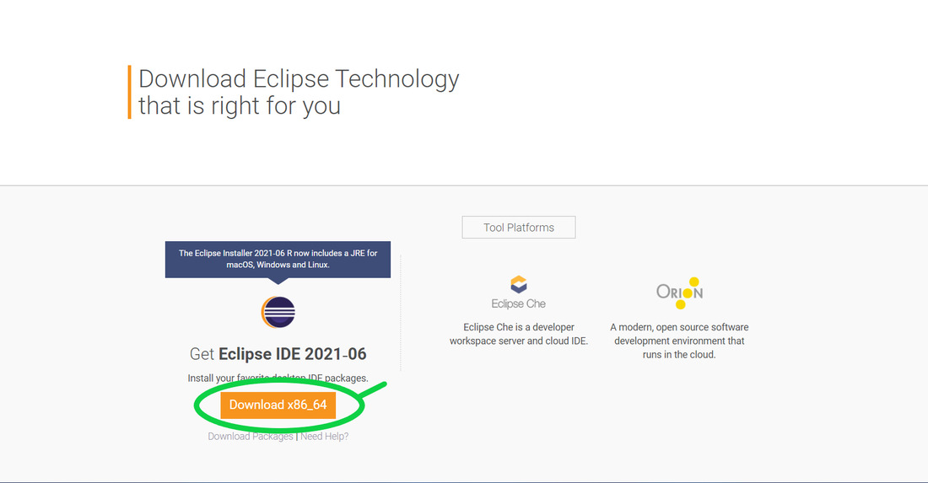928x483 pixels.
Task: Click the yellow dot atop Orion logo
Action: pos(694,282)
